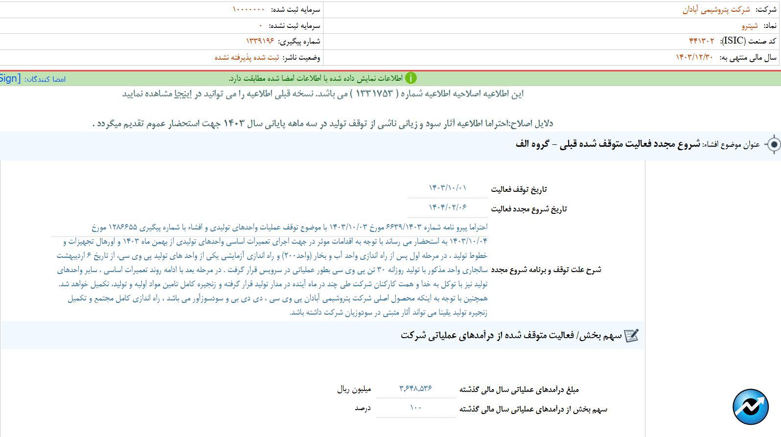Click the target icon beside عنوان موضوع افشاء

(x=773, y=145)
